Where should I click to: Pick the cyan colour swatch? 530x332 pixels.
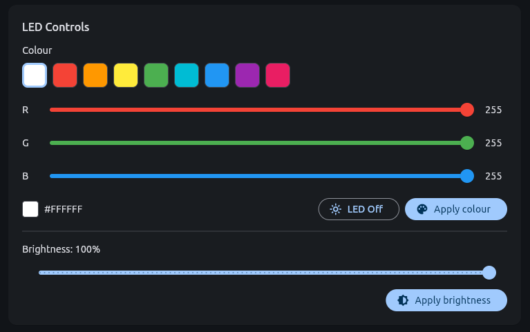click(x=187, y=75)
